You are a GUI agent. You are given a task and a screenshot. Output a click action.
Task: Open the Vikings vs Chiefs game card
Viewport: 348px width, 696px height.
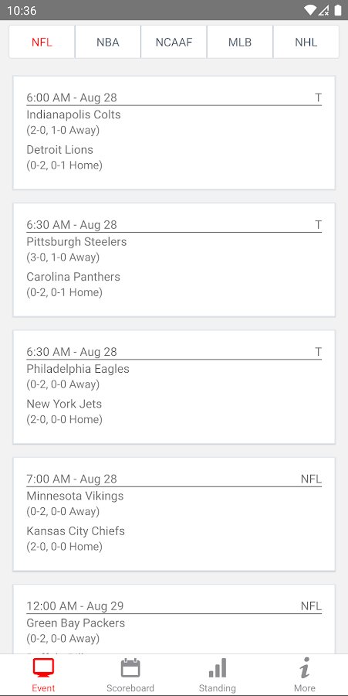[174, 514]
